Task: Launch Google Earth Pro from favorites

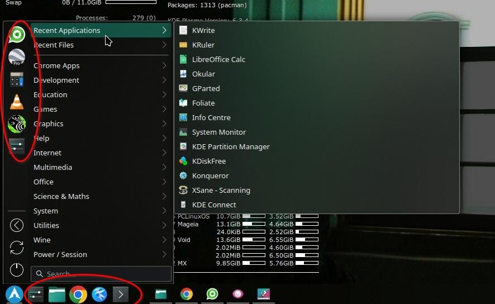Action: click(x=17, y=57)
